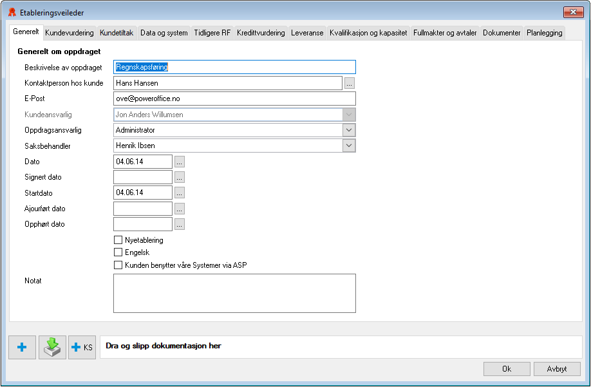The image size is (591, 387).
Task: Click the blue plus add button
Action: 23,347
